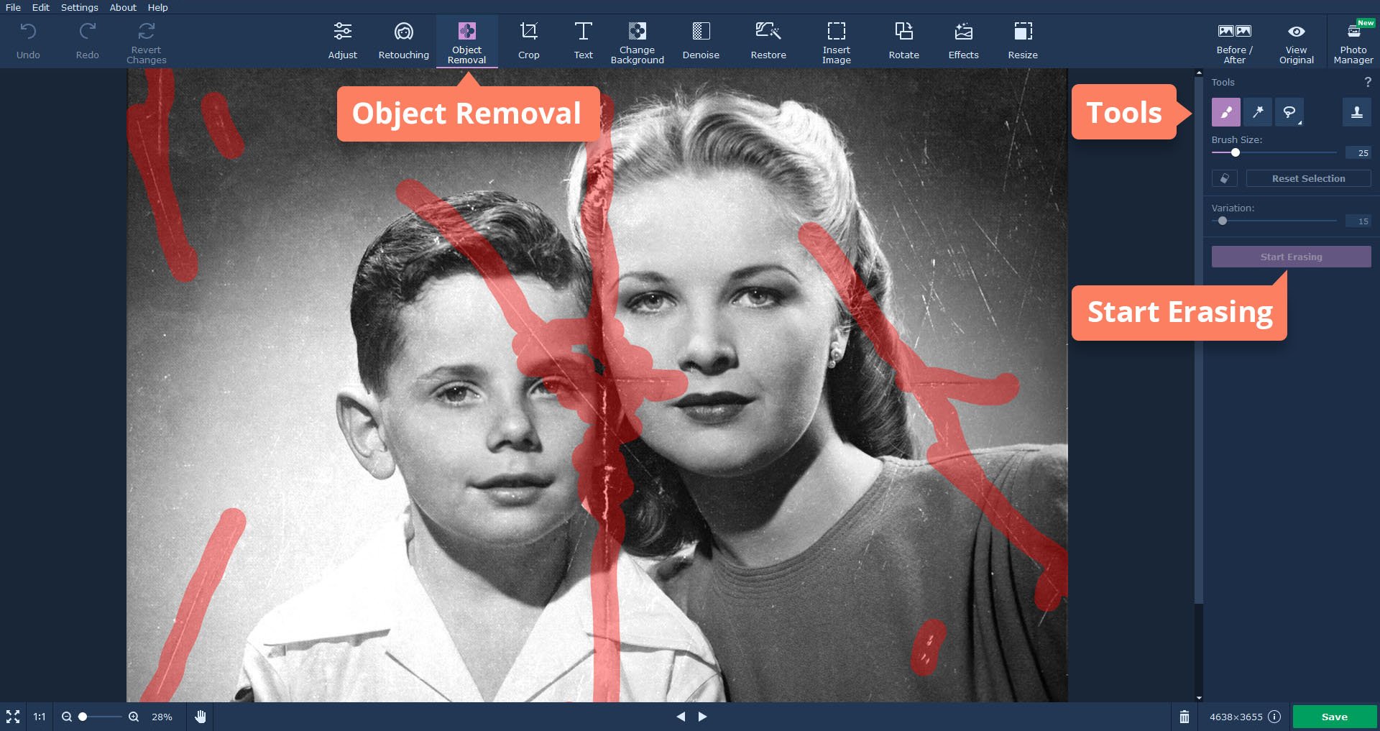The width and height of the screenshot is (1380, 731).
Task: Open Change Background tool
Action: (638, 41)
